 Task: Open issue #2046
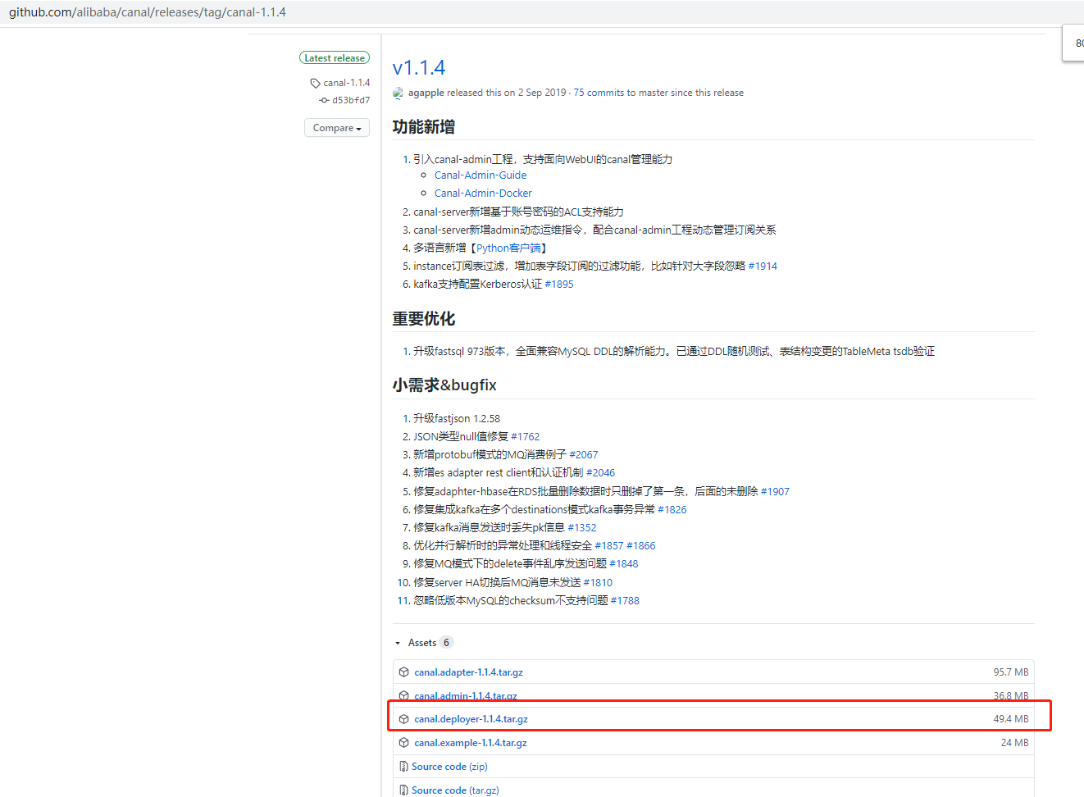[x=600, y=473]
